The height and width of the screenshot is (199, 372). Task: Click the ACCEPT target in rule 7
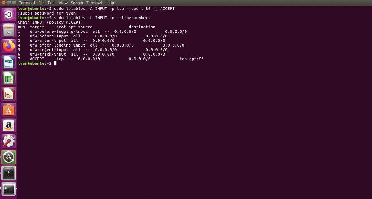[x=37, y=59]
